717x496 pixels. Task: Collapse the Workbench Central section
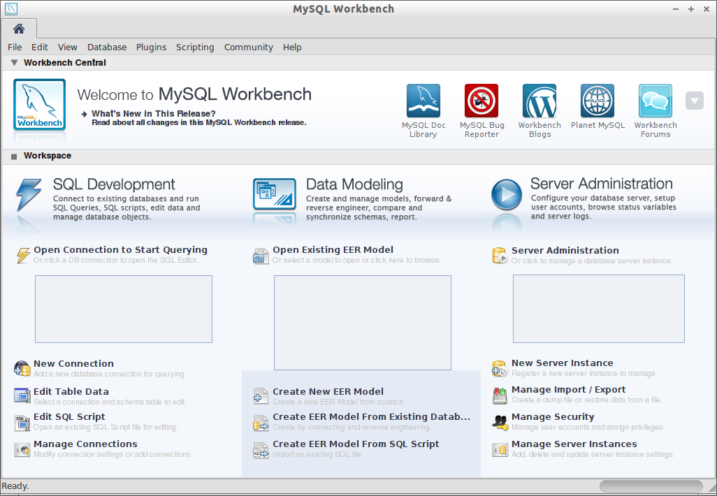pyautogui.click(x=14, y=63)
